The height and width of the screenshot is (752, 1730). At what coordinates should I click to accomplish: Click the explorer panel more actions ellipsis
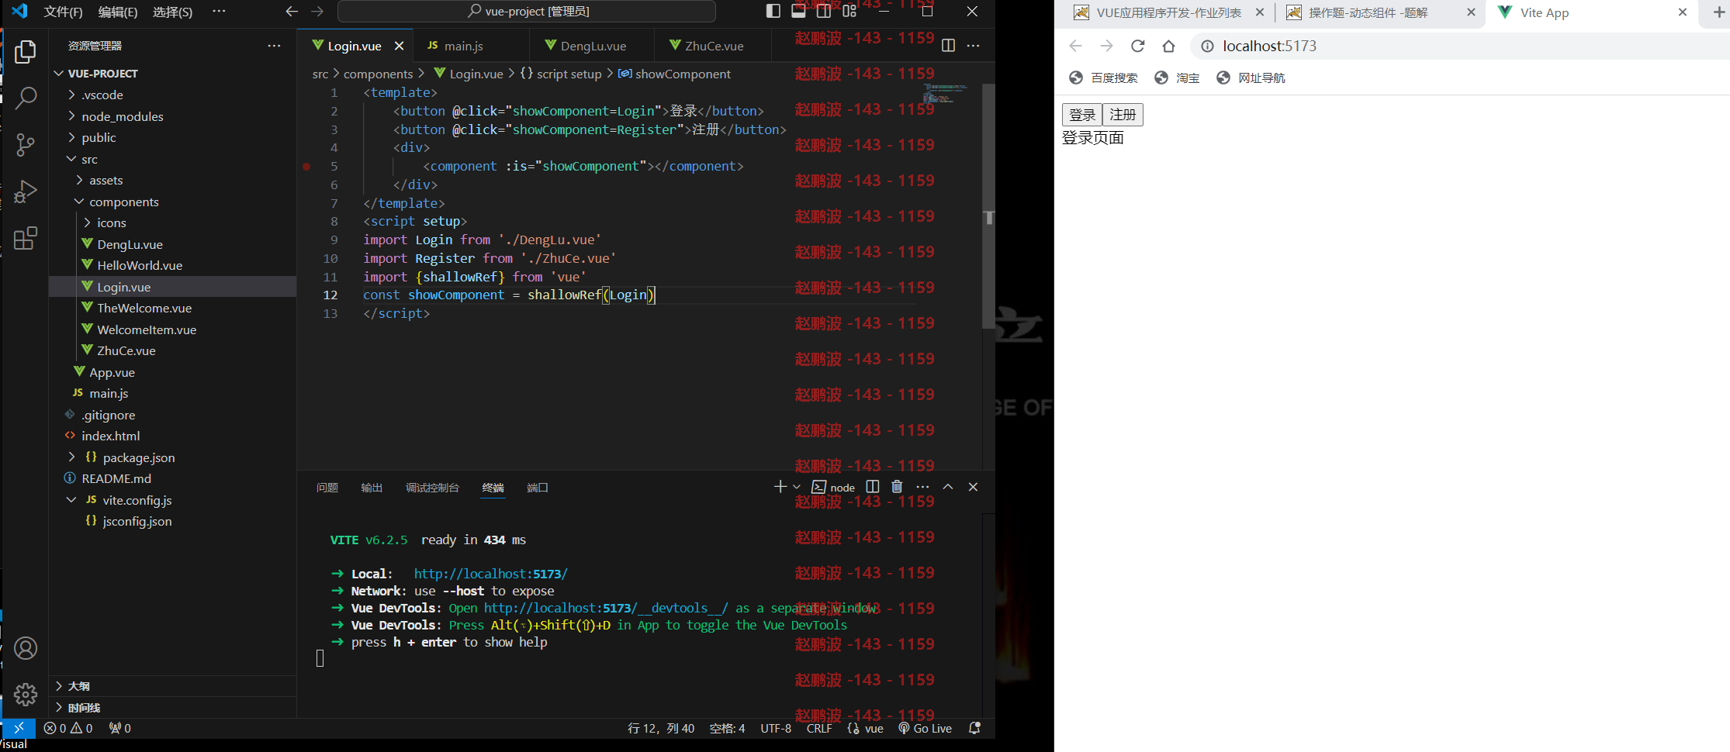[274, 46]
